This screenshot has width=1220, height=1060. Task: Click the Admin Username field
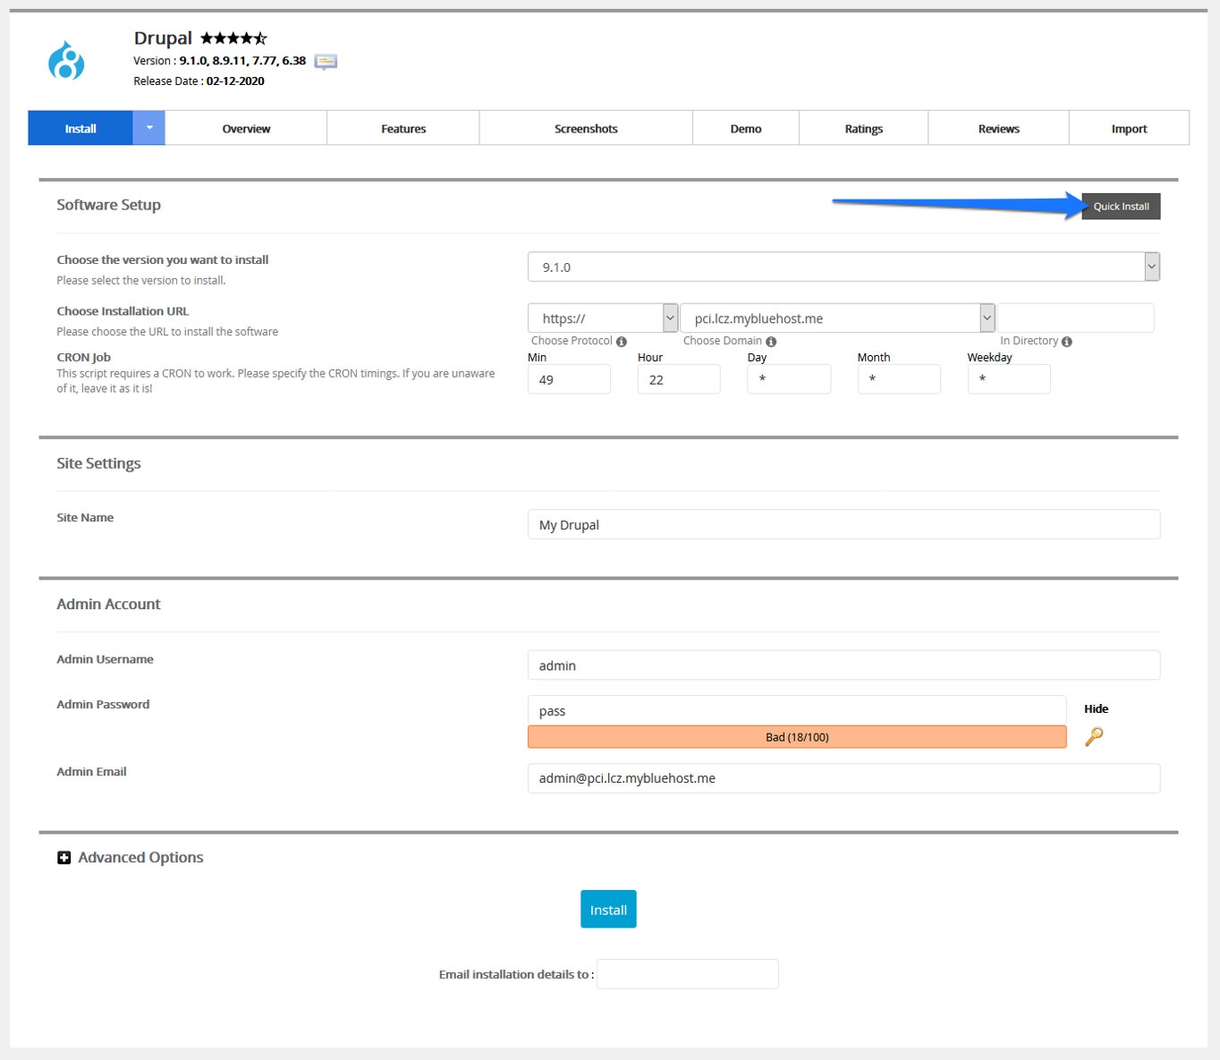(x=843, y=665)
